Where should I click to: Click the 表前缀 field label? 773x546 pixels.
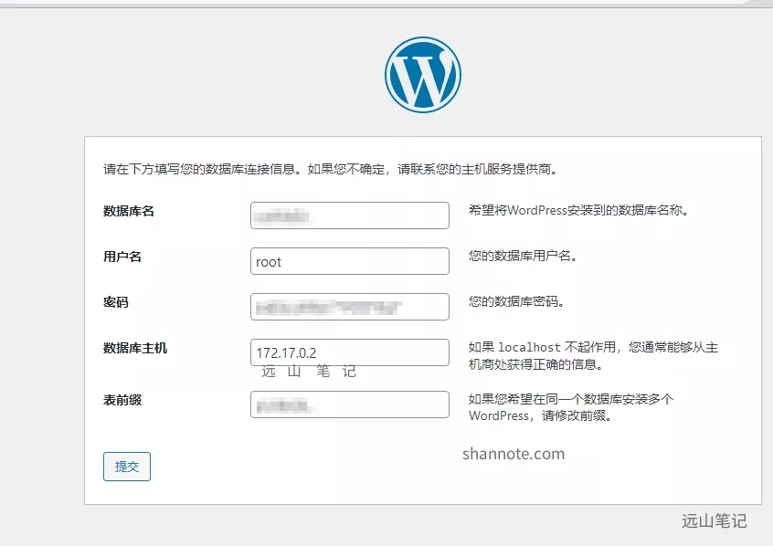click(122, 400)
